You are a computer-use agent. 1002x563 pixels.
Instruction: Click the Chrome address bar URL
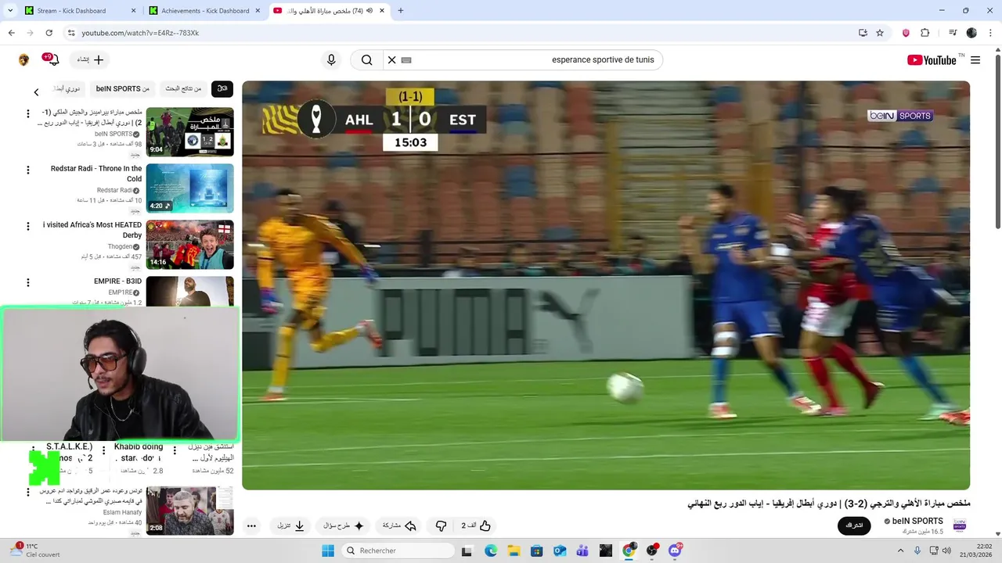140,33
